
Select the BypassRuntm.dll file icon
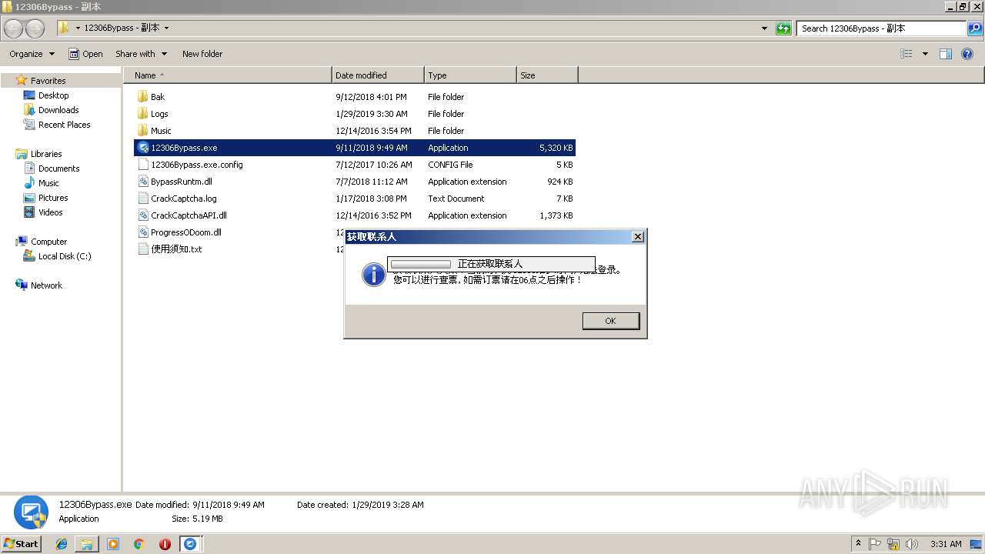pos(142,182)
